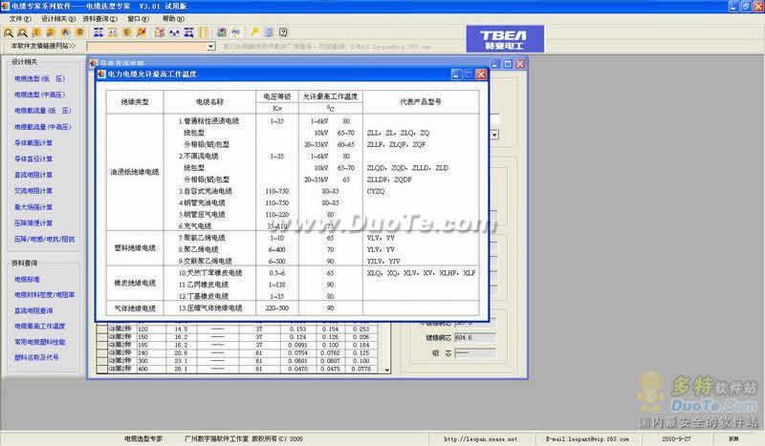Open the 帮助(H) menu
The image size is (765, 446).
[168, 18]
